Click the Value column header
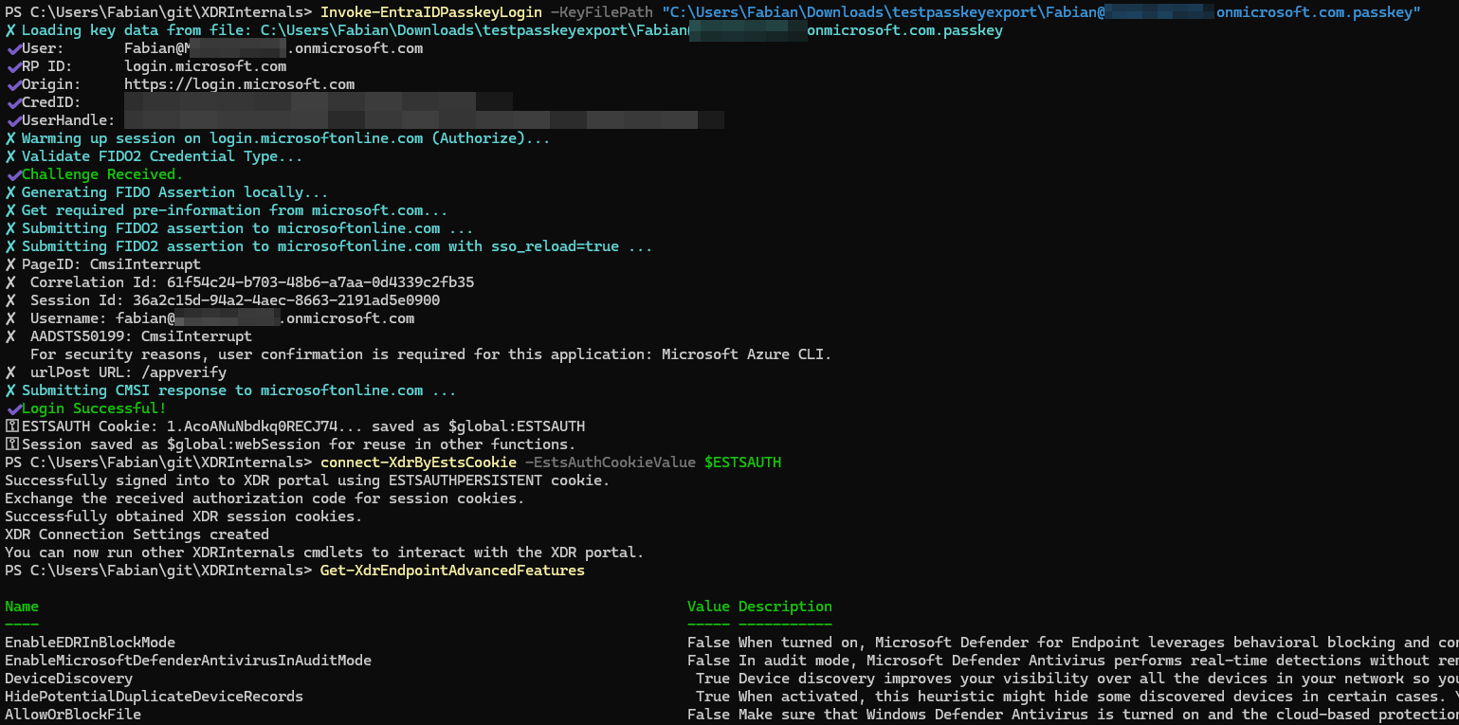 [x=708, y=607]
